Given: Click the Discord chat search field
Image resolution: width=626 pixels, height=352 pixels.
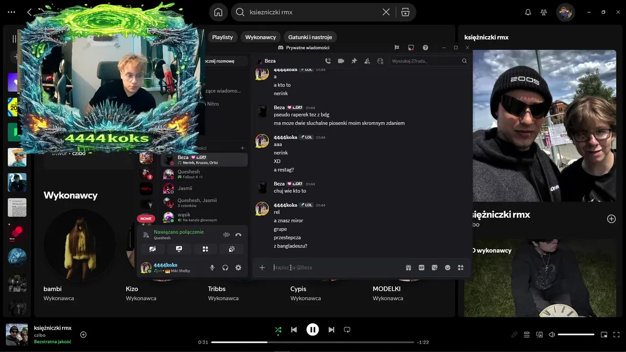Looking at the screenshot, I should (x=429, y=61).
